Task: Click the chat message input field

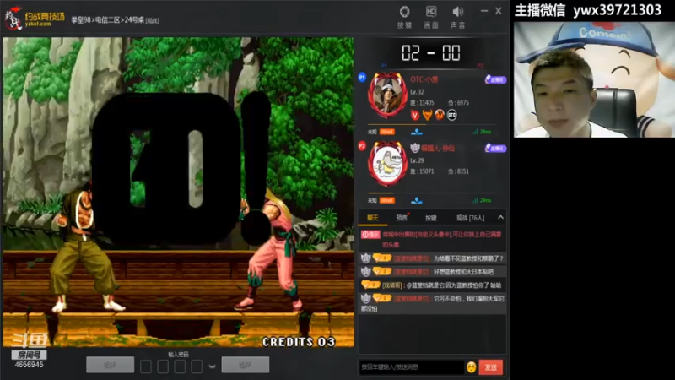Action: coord(412,367)
